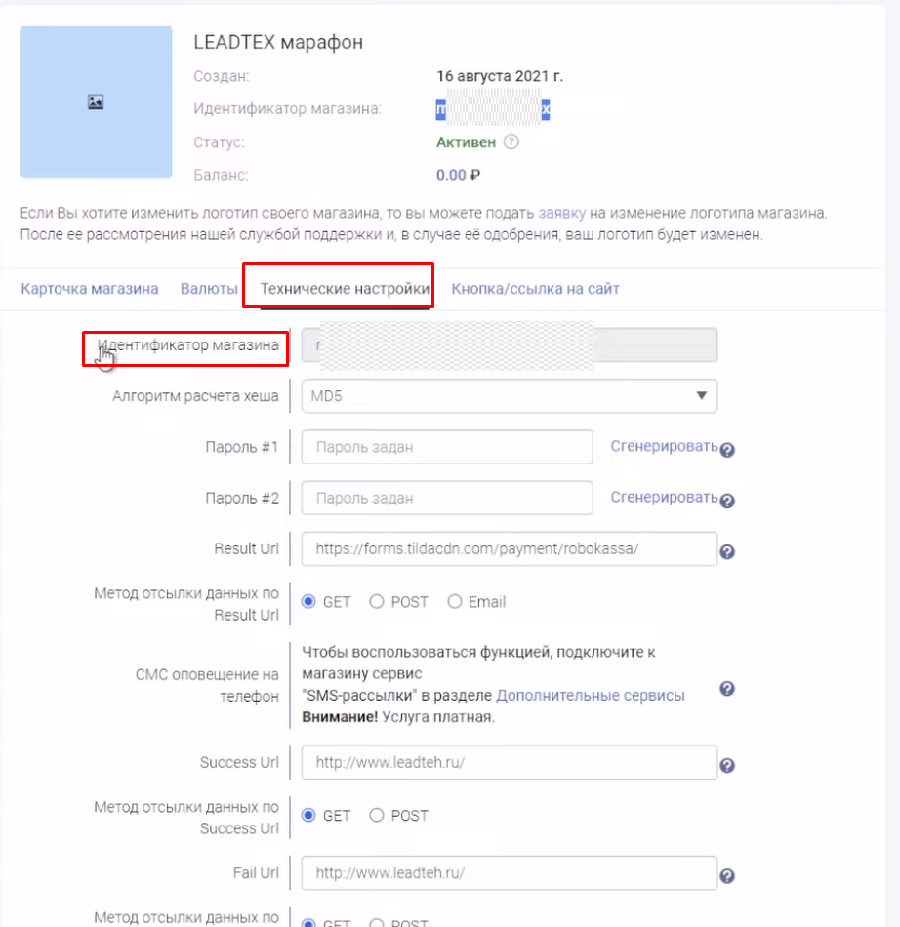
Task: Click help icon for СМС оповещение section
Action: tap(727, 689)
